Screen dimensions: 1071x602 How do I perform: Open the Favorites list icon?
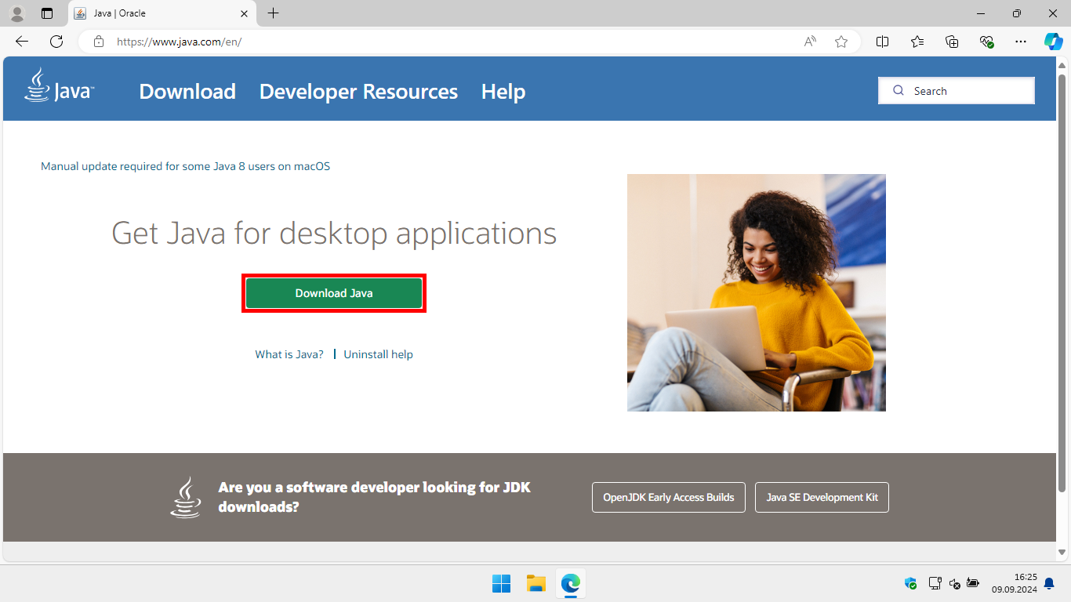917,42
